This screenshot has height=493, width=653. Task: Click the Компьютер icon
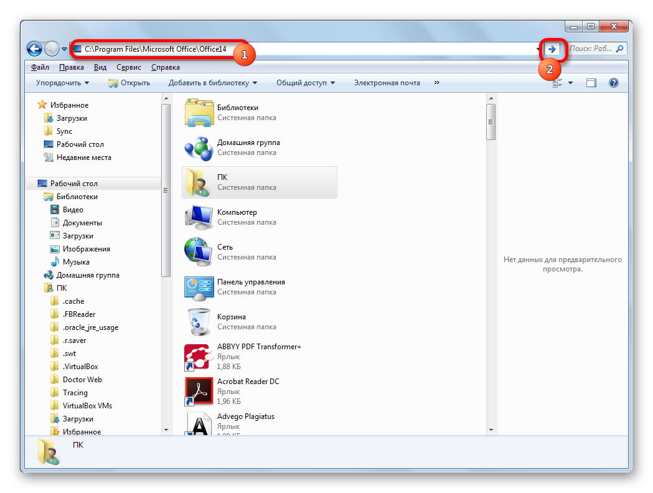[199, 217]
